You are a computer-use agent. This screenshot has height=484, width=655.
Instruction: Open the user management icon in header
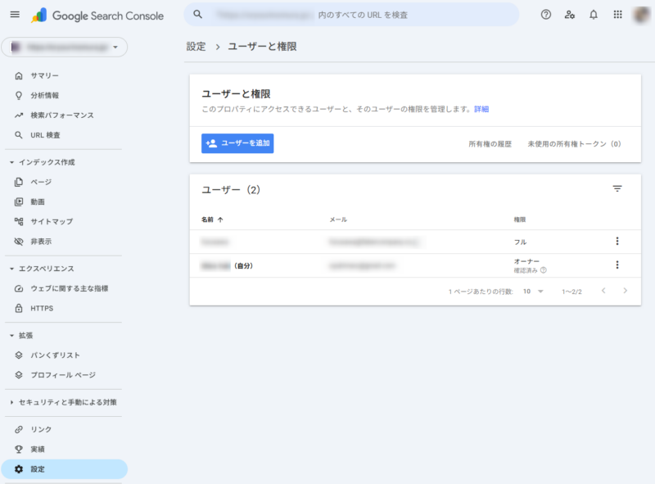[x=570, y=15]
